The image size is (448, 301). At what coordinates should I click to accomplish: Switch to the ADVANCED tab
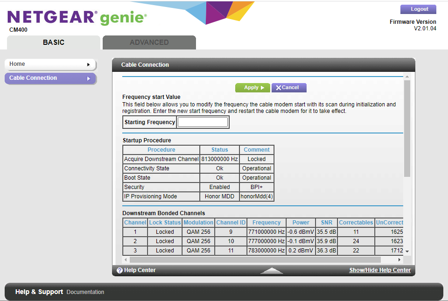click(149, 42)
